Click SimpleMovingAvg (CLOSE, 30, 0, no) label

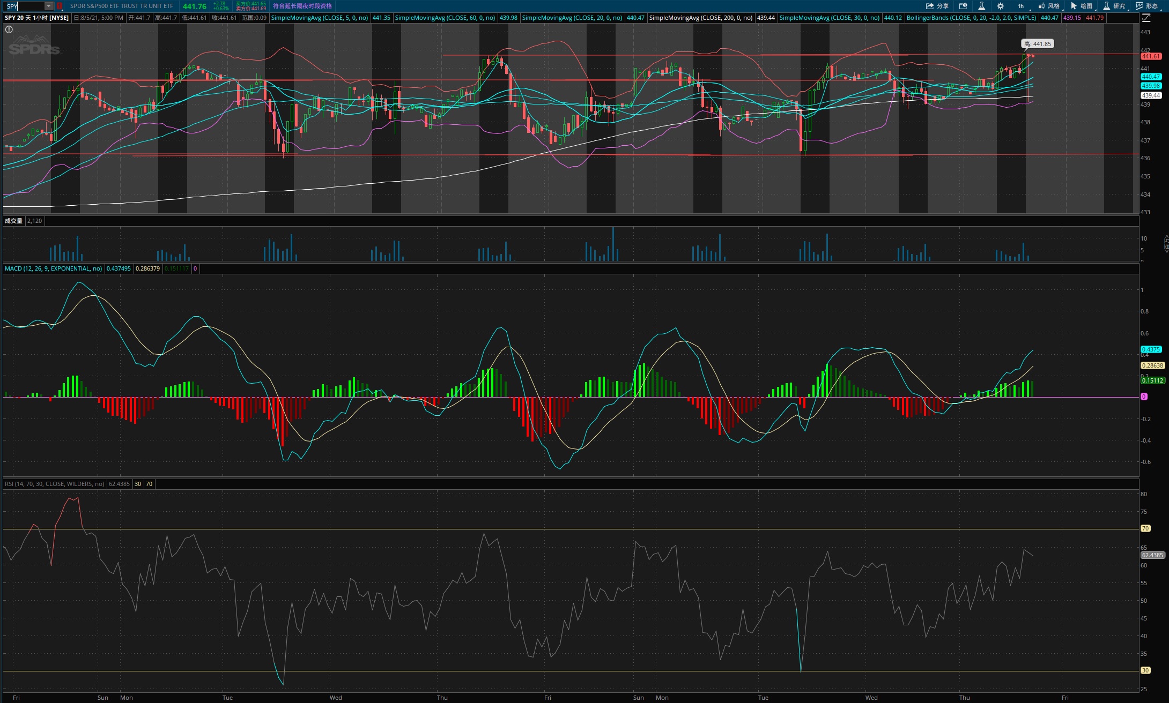pos(829,18)
